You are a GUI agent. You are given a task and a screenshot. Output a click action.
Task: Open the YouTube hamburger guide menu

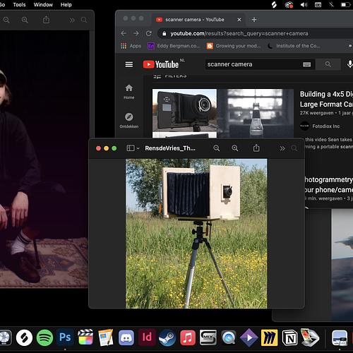tap(129, 64)
